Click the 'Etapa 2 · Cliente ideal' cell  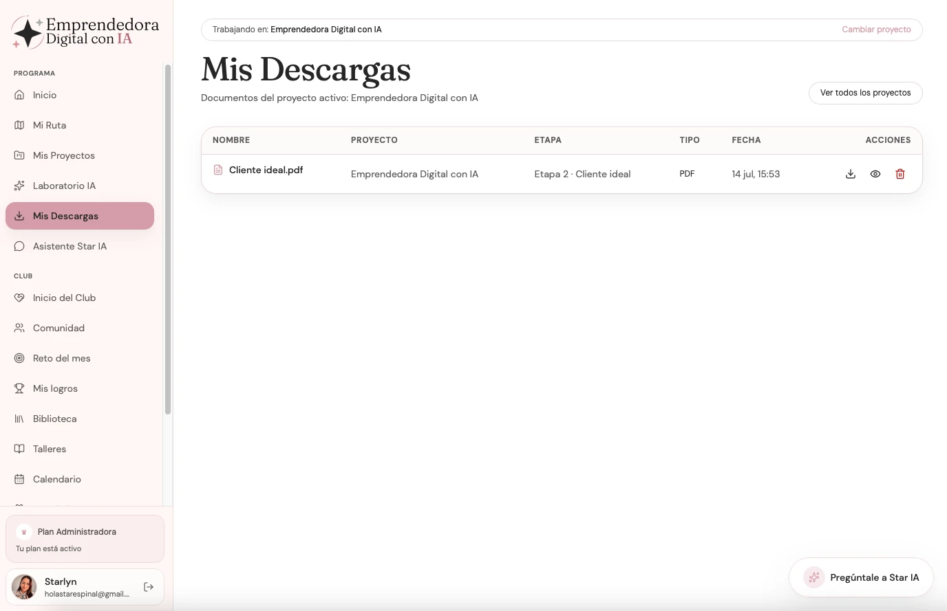pos(582,174)
